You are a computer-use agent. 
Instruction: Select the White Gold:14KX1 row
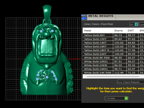click(x=113, y=69)
